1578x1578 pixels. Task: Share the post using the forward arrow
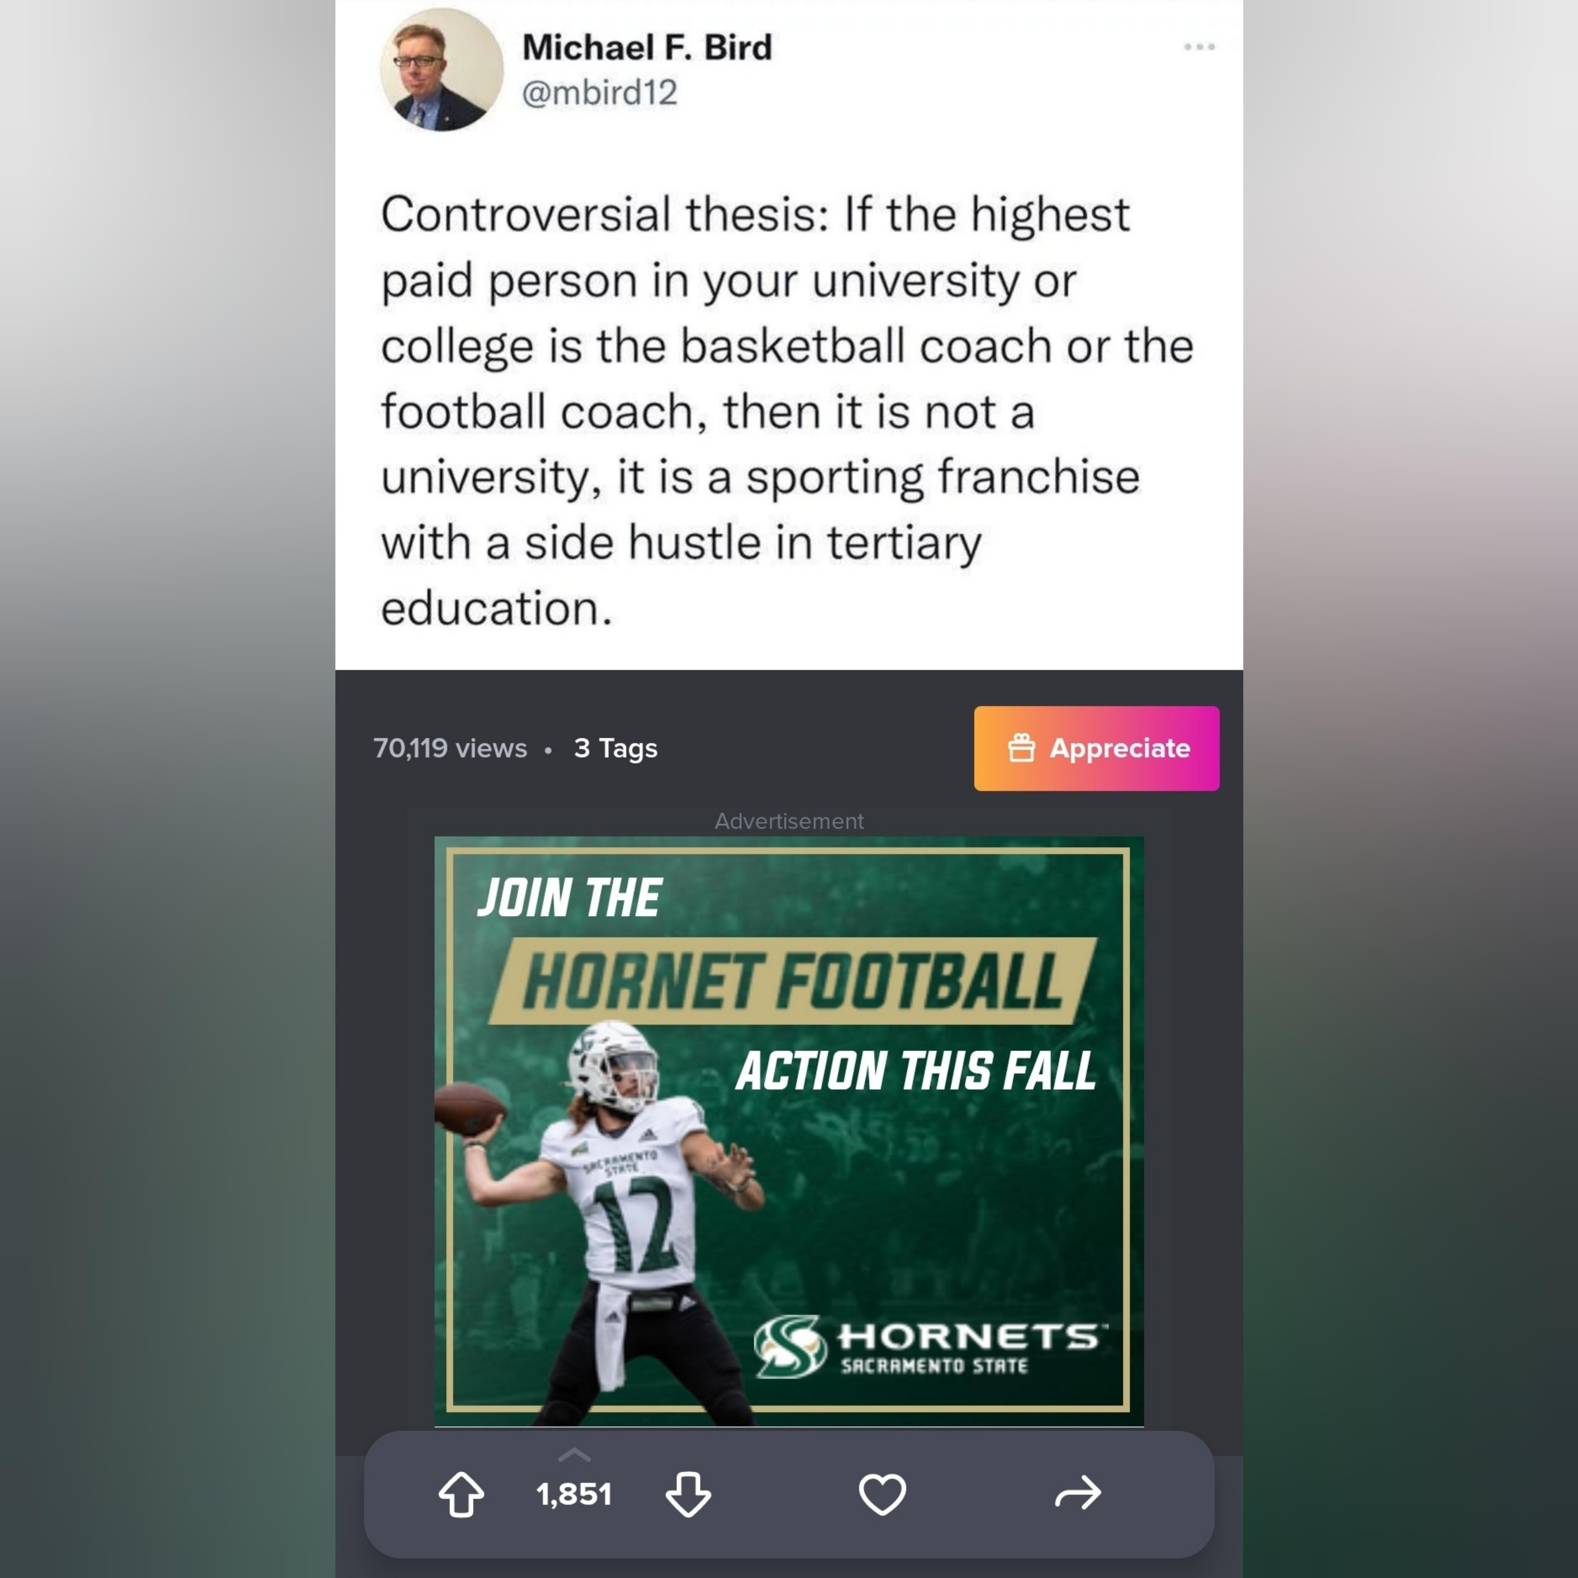coord(1078,1493)
